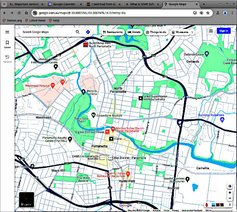The height and width of the screenshot is (212, 237).
Task: Zoom out on the map
Action: 229,198
